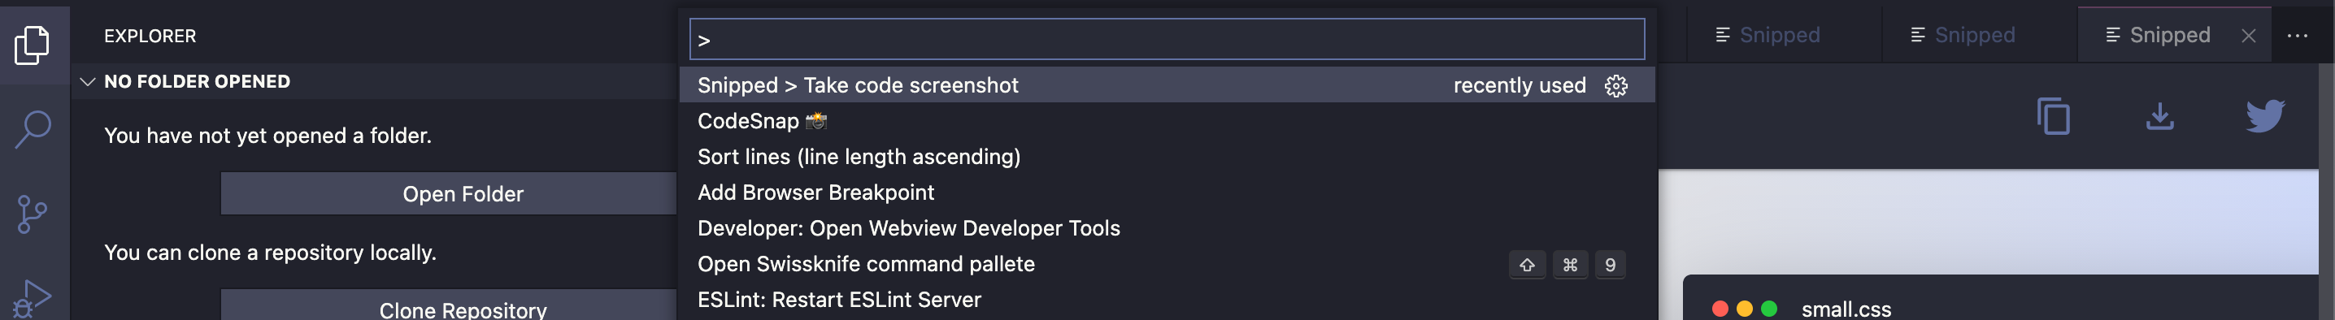Image resolution: width=2335 pixels, height=320 pixels.
Task: Select Open Swissknife command pallete
Action: 1167,264
